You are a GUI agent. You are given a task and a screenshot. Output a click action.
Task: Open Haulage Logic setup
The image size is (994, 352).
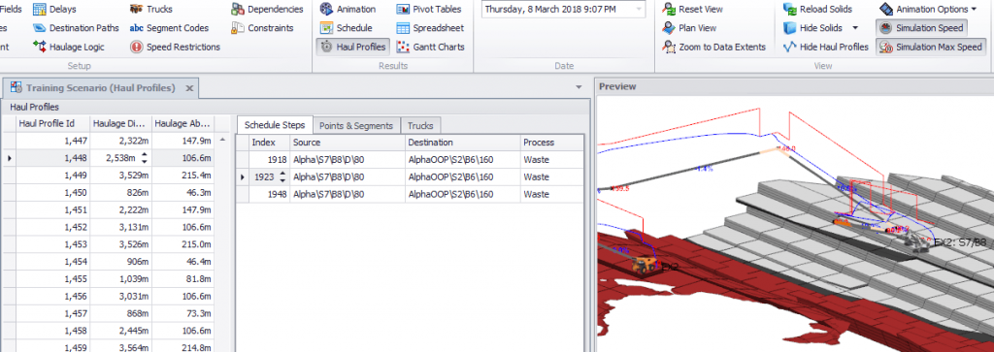point(69,47)
